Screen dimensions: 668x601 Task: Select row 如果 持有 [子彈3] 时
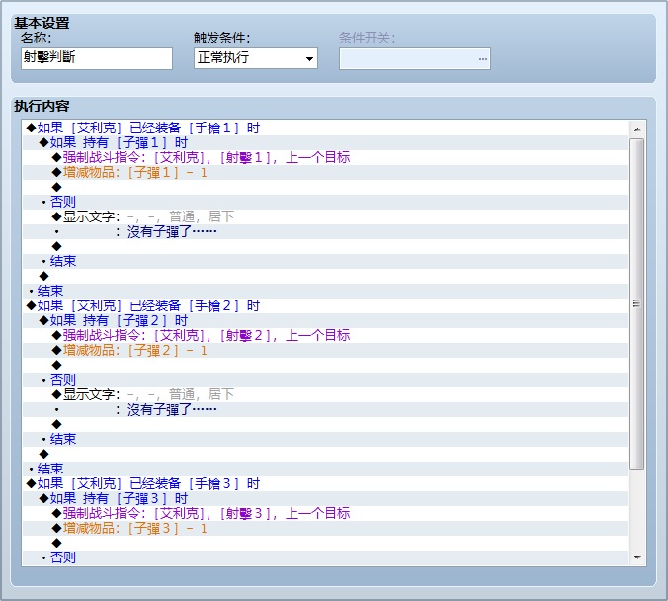pos(325,499)
